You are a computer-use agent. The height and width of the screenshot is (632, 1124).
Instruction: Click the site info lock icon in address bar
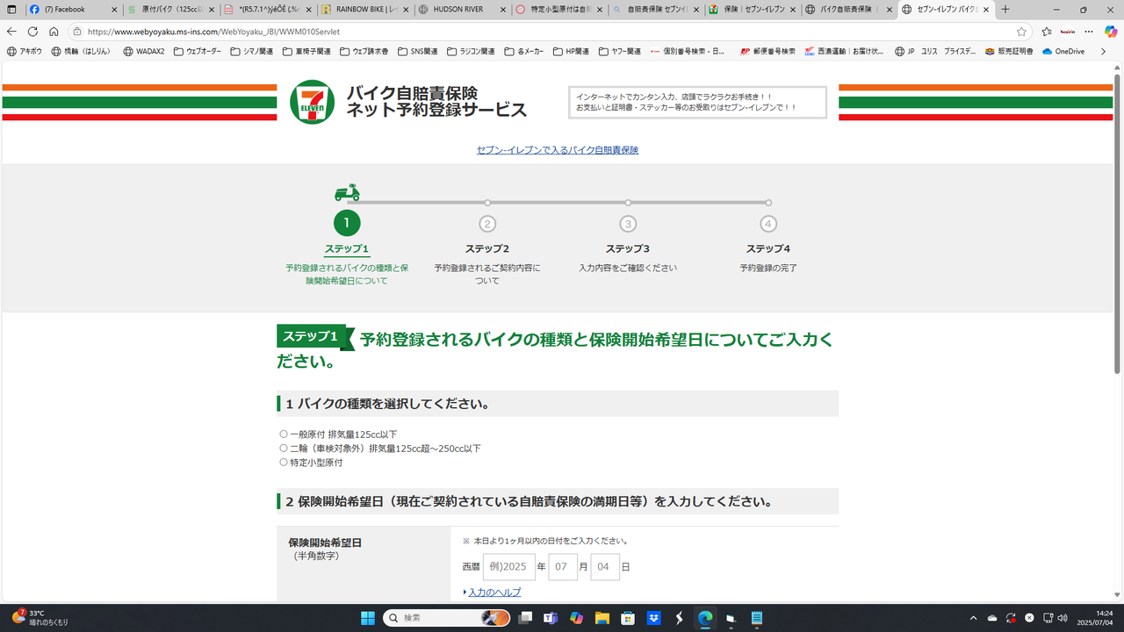click(77, 32)
